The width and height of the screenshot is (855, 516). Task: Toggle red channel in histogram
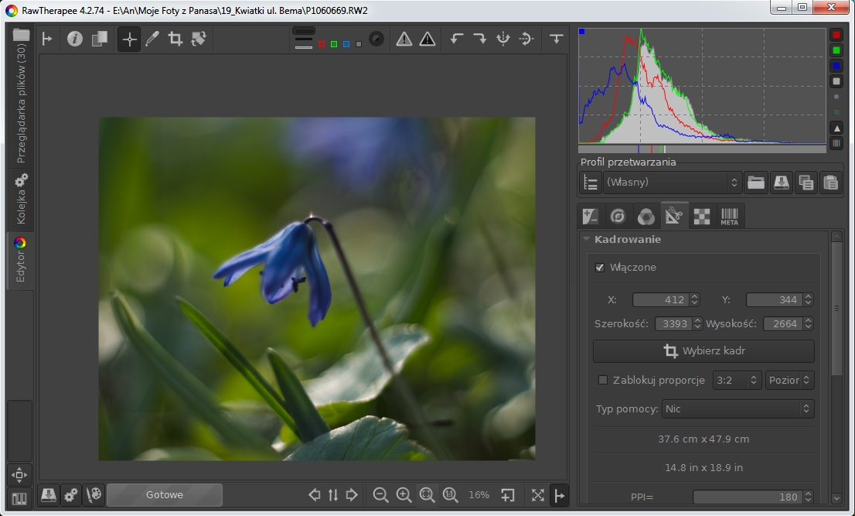tap(836, 36)
